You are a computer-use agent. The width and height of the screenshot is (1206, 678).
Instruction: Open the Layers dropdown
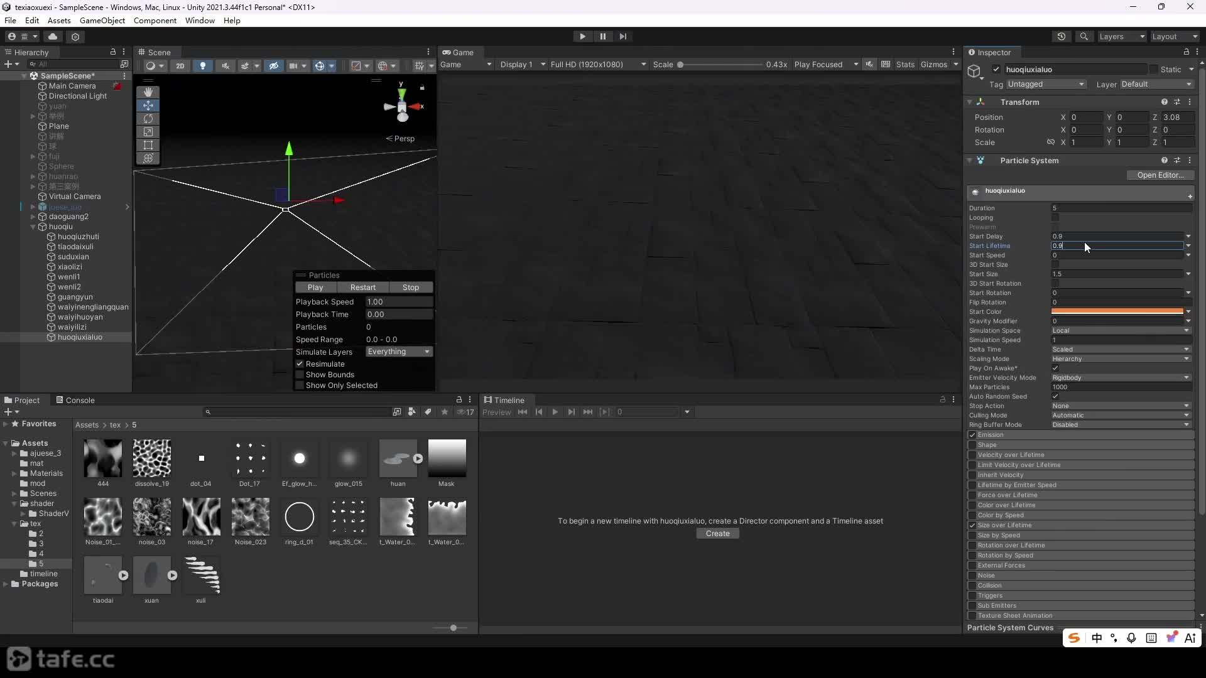(x=1122, y=36)
